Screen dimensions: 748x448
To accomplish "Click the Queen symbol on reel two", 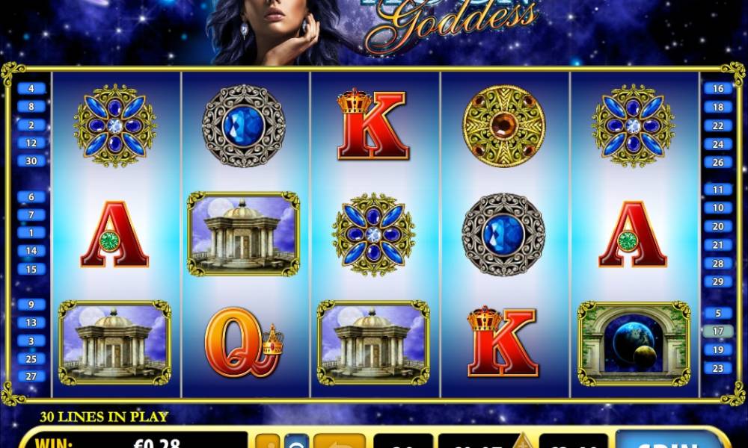I will (x=244, y=342).
